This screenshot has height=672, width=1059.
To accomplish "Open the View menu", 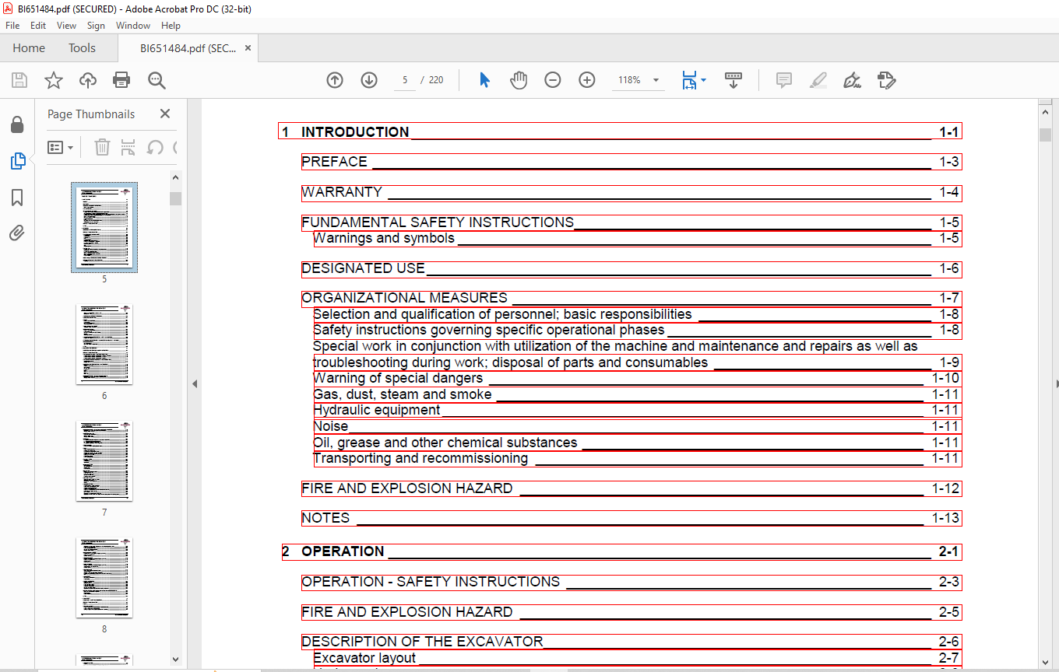I will tap(66, 26).
